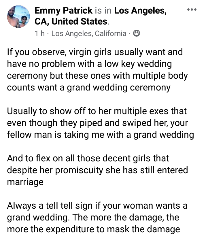Click the line beginning 'fellow man is taking me'
The width and height of the screenshot is (206, 234).
pyautogui.click(x=100, y=135)
